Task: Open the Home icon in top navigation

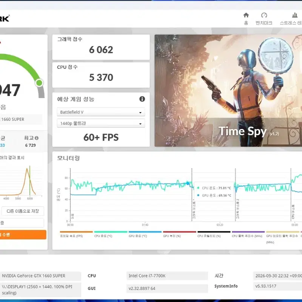Action: (246, 15)
